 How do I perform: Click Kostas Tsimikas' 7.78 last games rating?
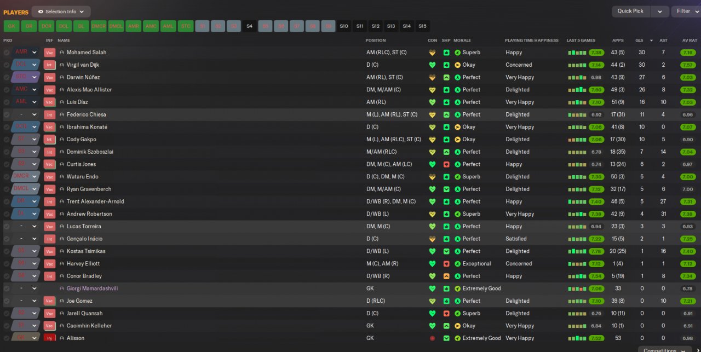click(596, 251)
